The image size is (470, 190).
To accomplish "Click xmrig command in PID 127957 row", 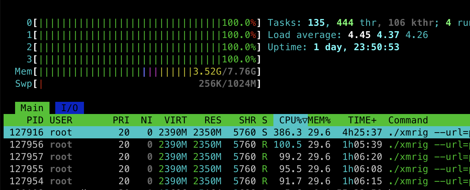I will 408,157.
